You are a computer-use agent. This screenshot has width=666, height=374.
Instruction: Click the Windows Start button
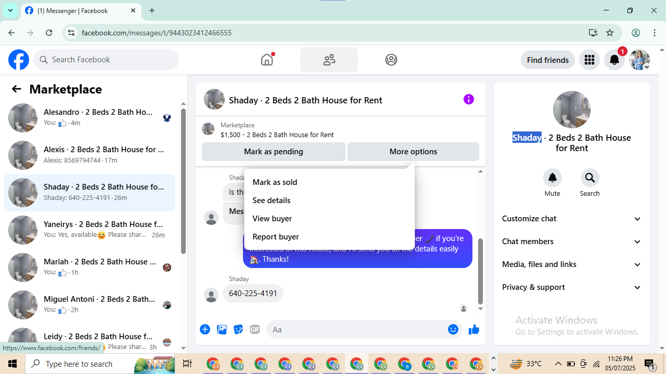click(12, 364)
